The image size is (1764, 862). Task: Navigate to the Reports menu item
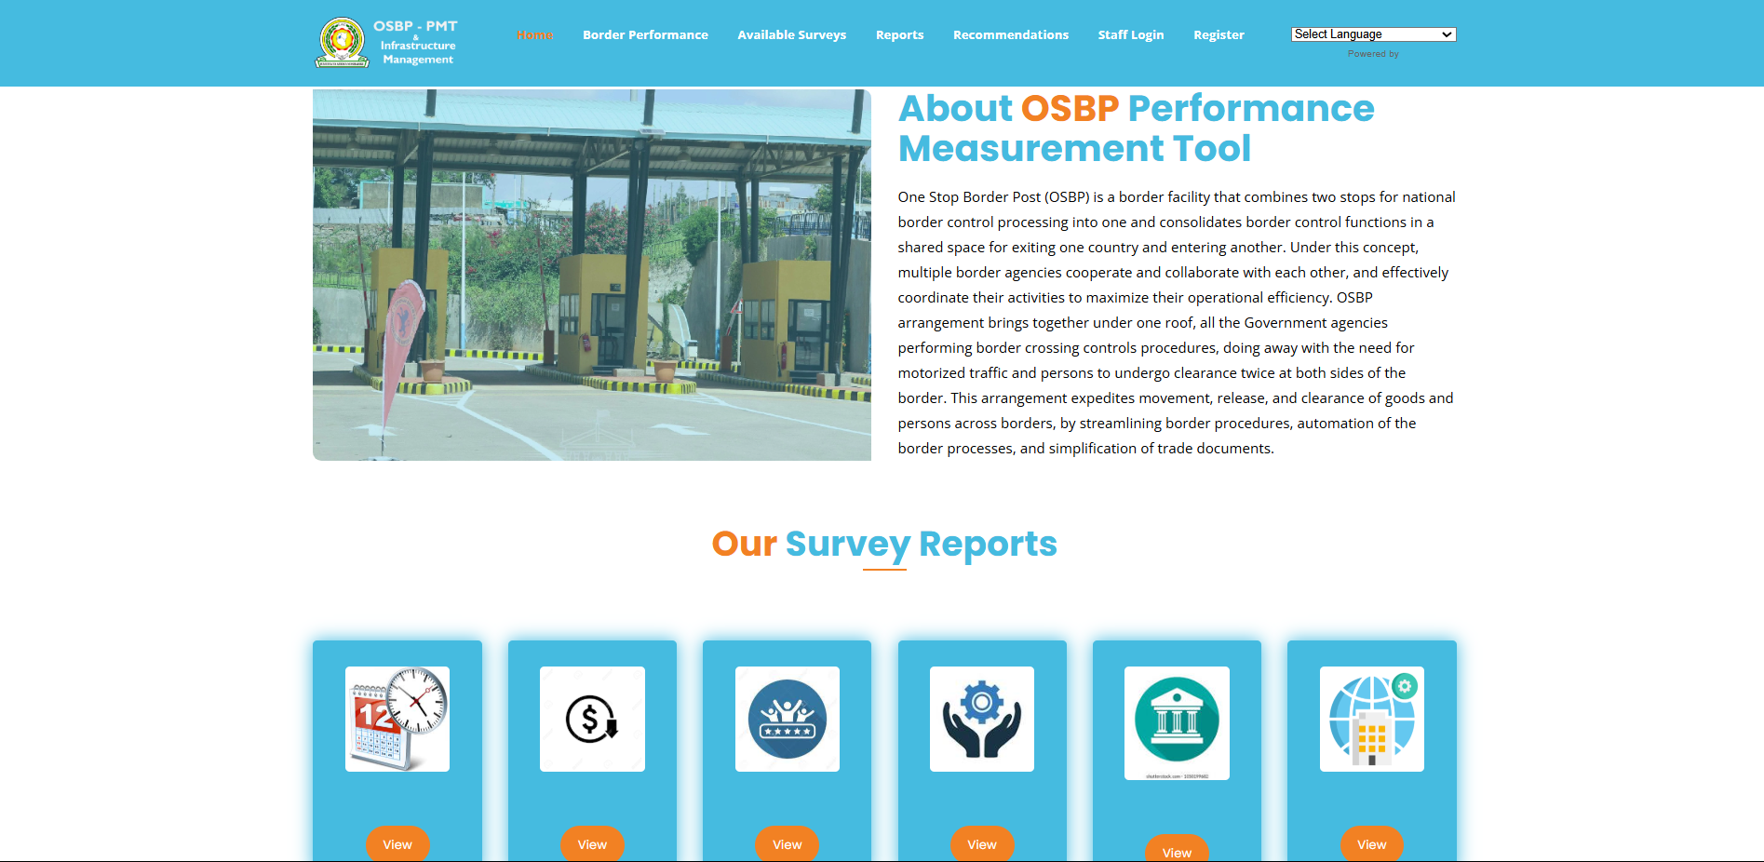[x=899, y=35]
